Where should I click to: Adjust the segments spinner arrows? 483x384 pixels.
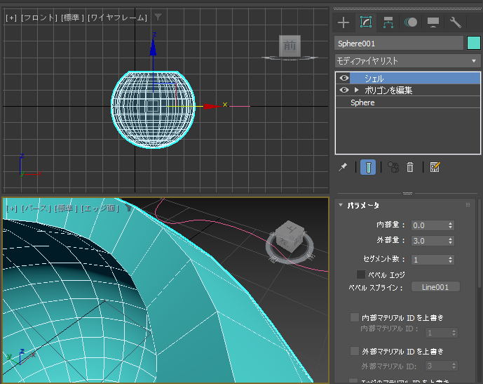click(x=450, y=260)
